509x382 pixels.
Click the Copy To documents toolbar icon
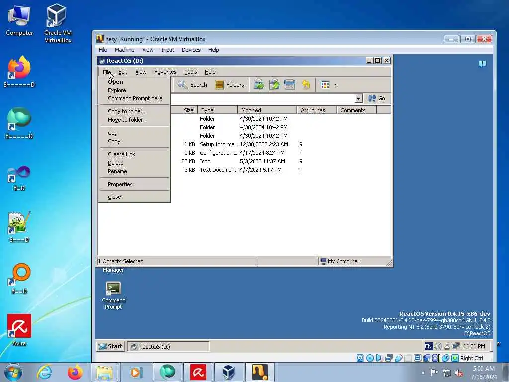[x=274, y=85]
